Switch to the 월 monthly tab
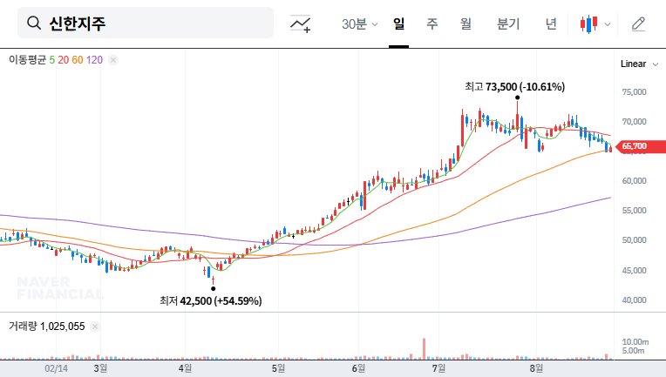 pos(466,24)
